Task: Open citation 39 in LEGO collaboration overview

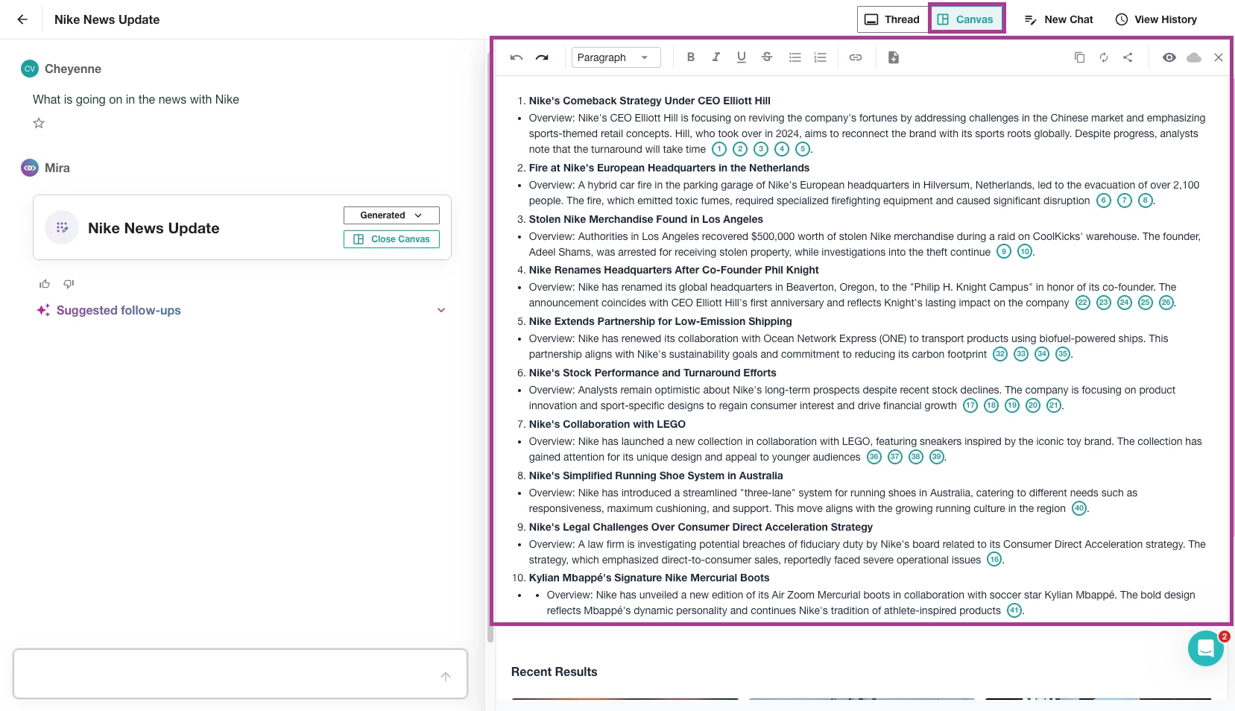Action: [x=937, y=457]
